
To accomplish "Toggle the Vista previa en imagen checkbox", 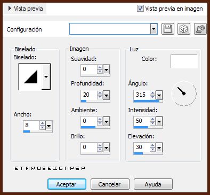I will [140, 9].
